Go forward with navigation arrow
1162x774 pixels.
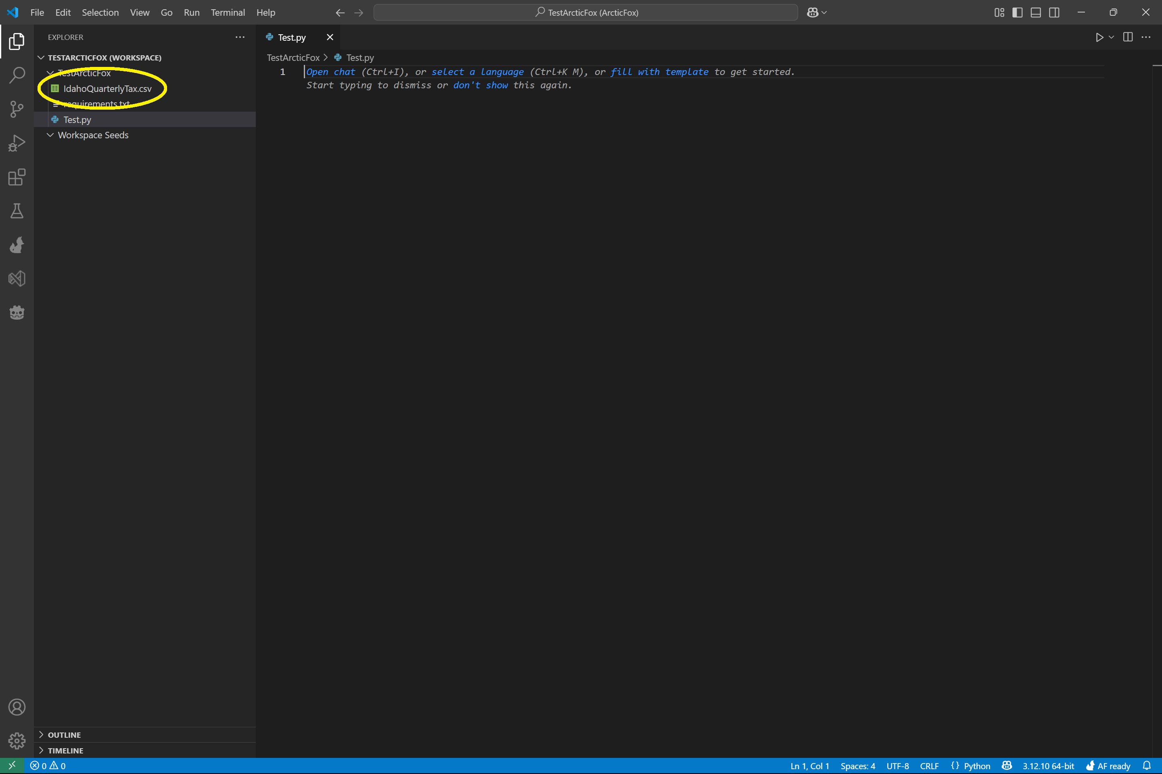[x=359, y=13]
